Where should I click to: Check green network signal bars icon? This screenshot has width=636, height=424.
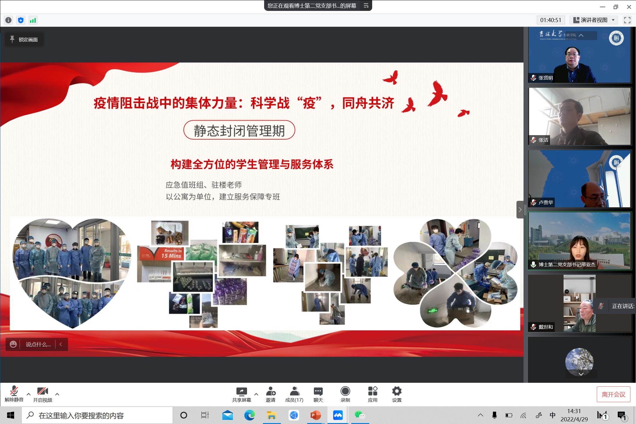pyautogui.click(x=33, y=20)
